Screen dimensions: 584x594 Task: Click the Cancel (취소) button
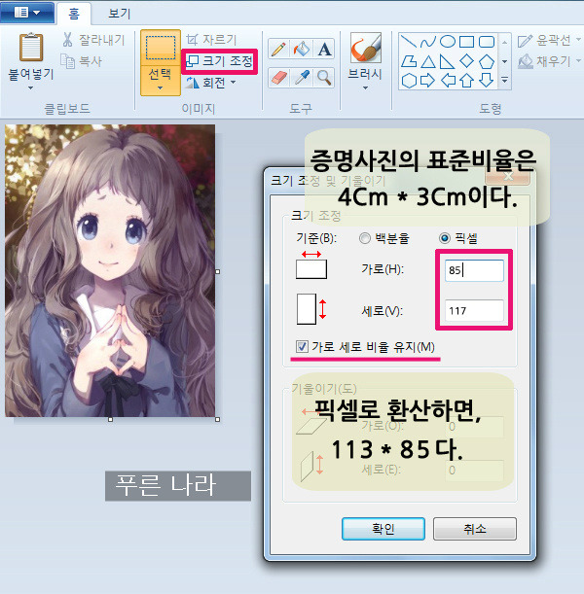[x=475, y=529]
